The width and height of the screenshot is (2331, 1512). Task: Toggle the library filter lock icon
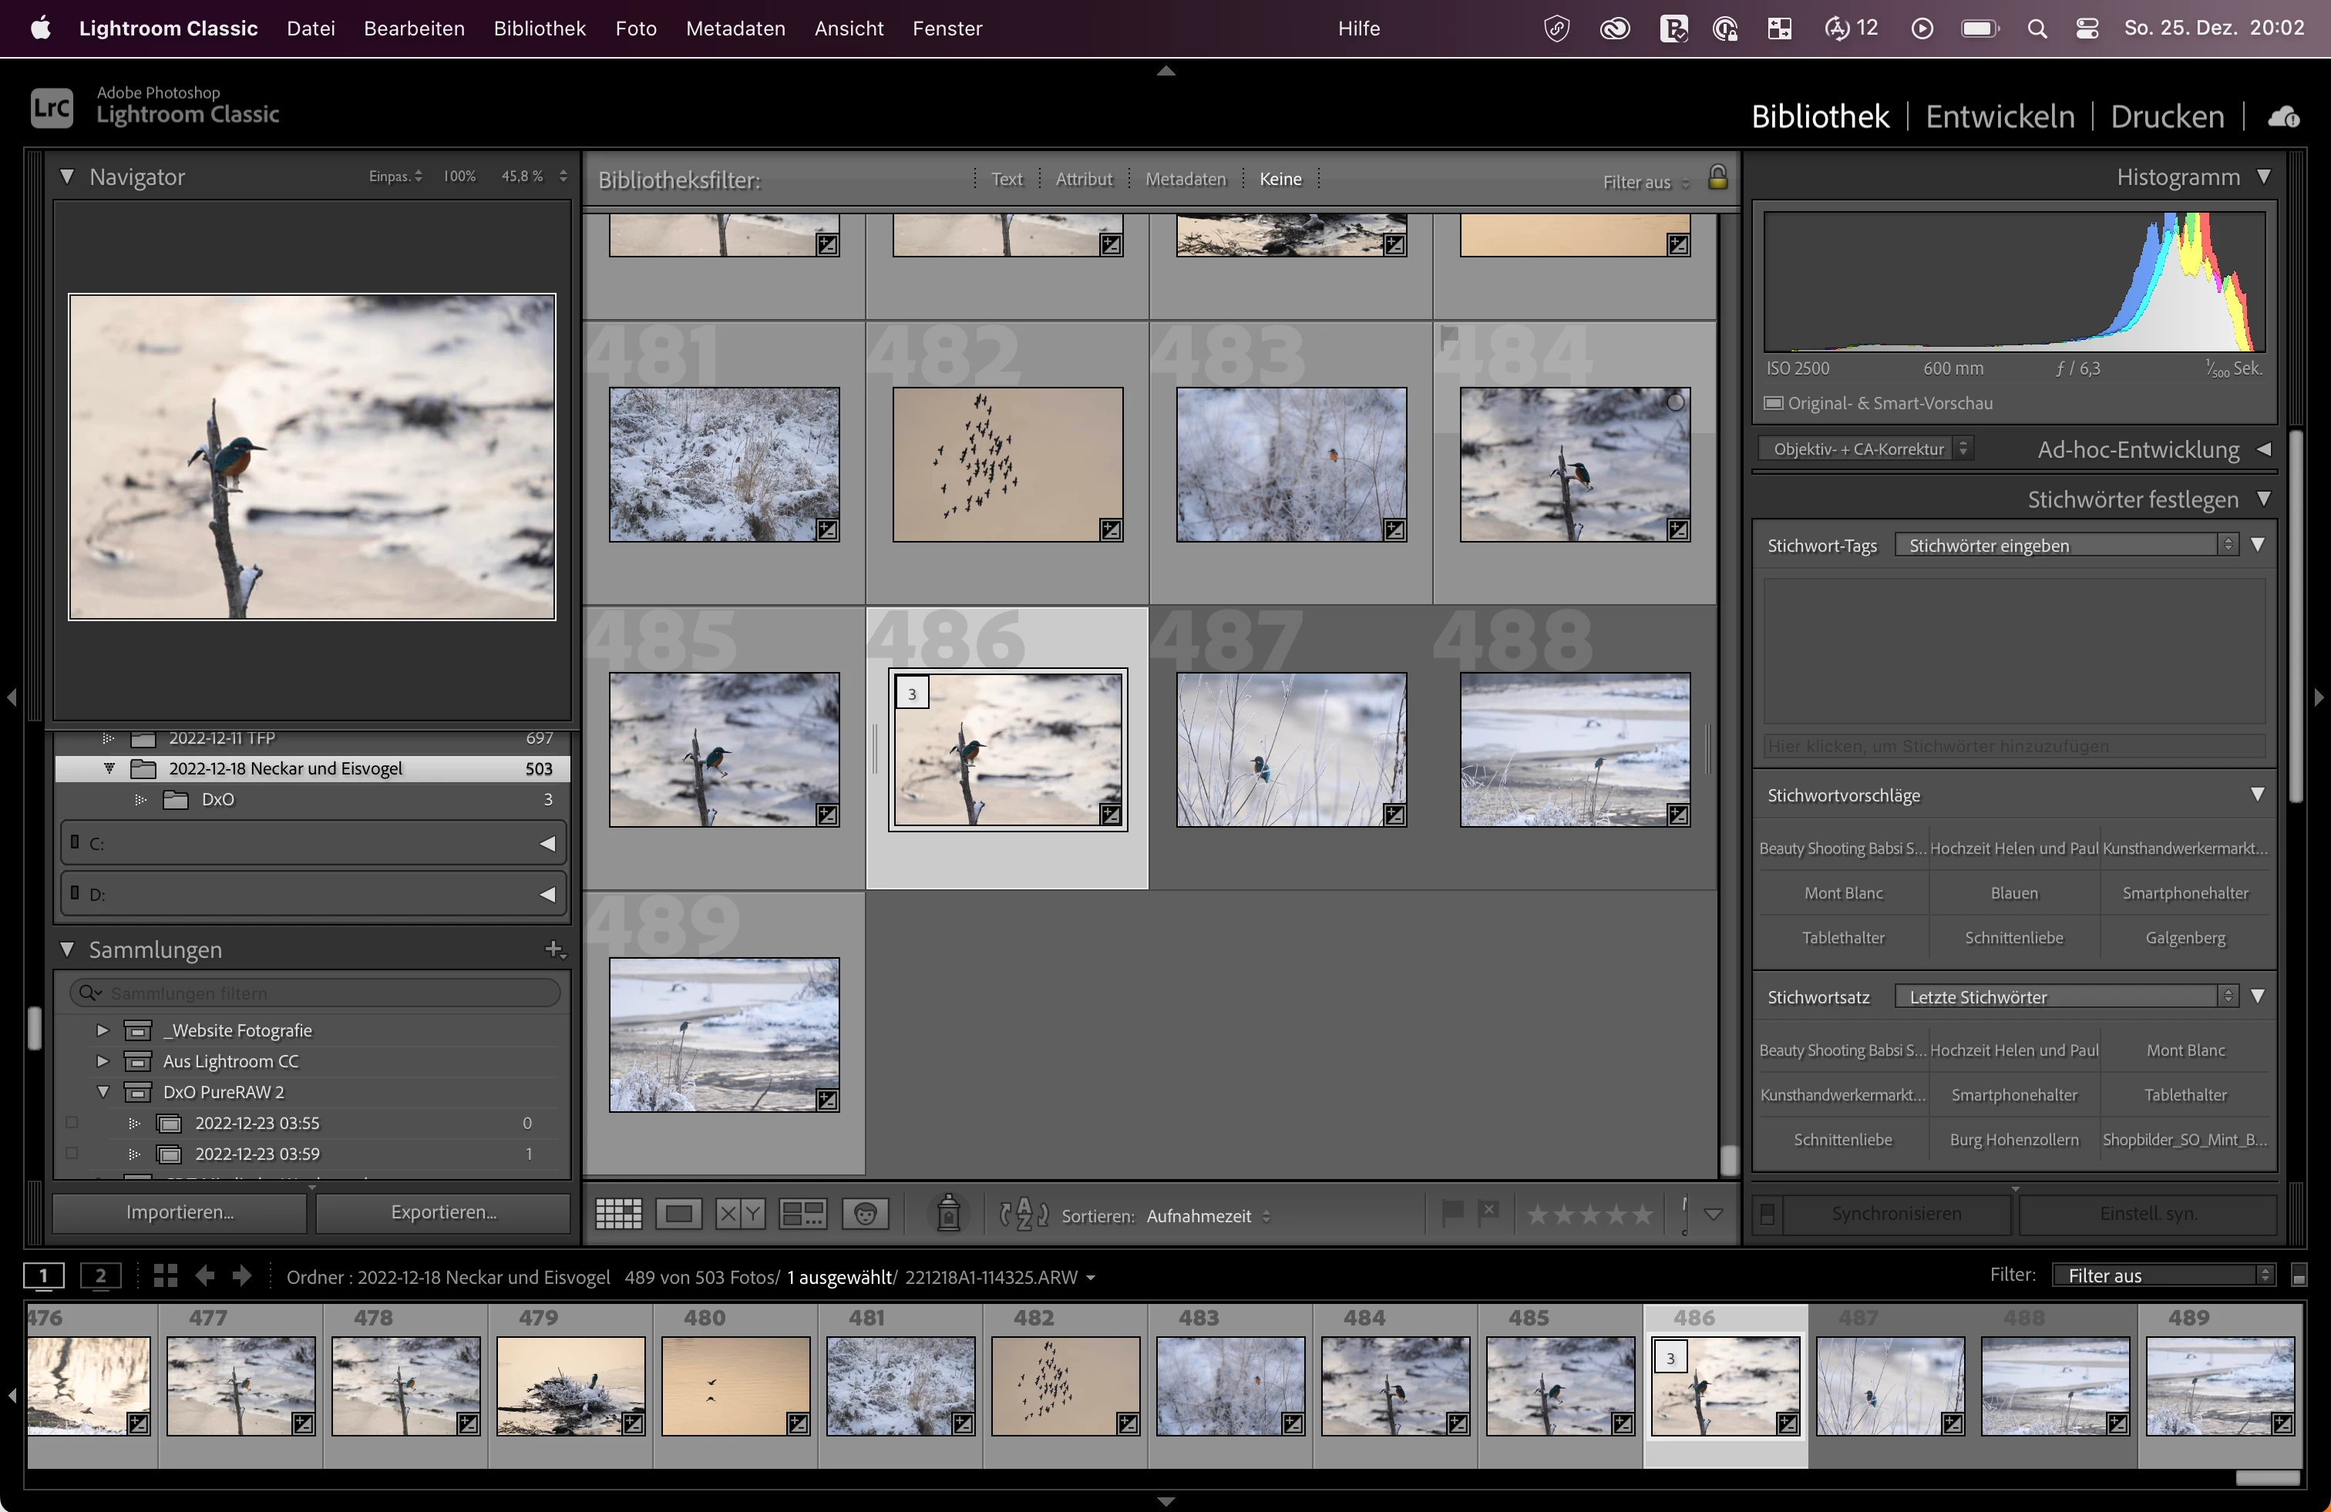coord(1718,178)
